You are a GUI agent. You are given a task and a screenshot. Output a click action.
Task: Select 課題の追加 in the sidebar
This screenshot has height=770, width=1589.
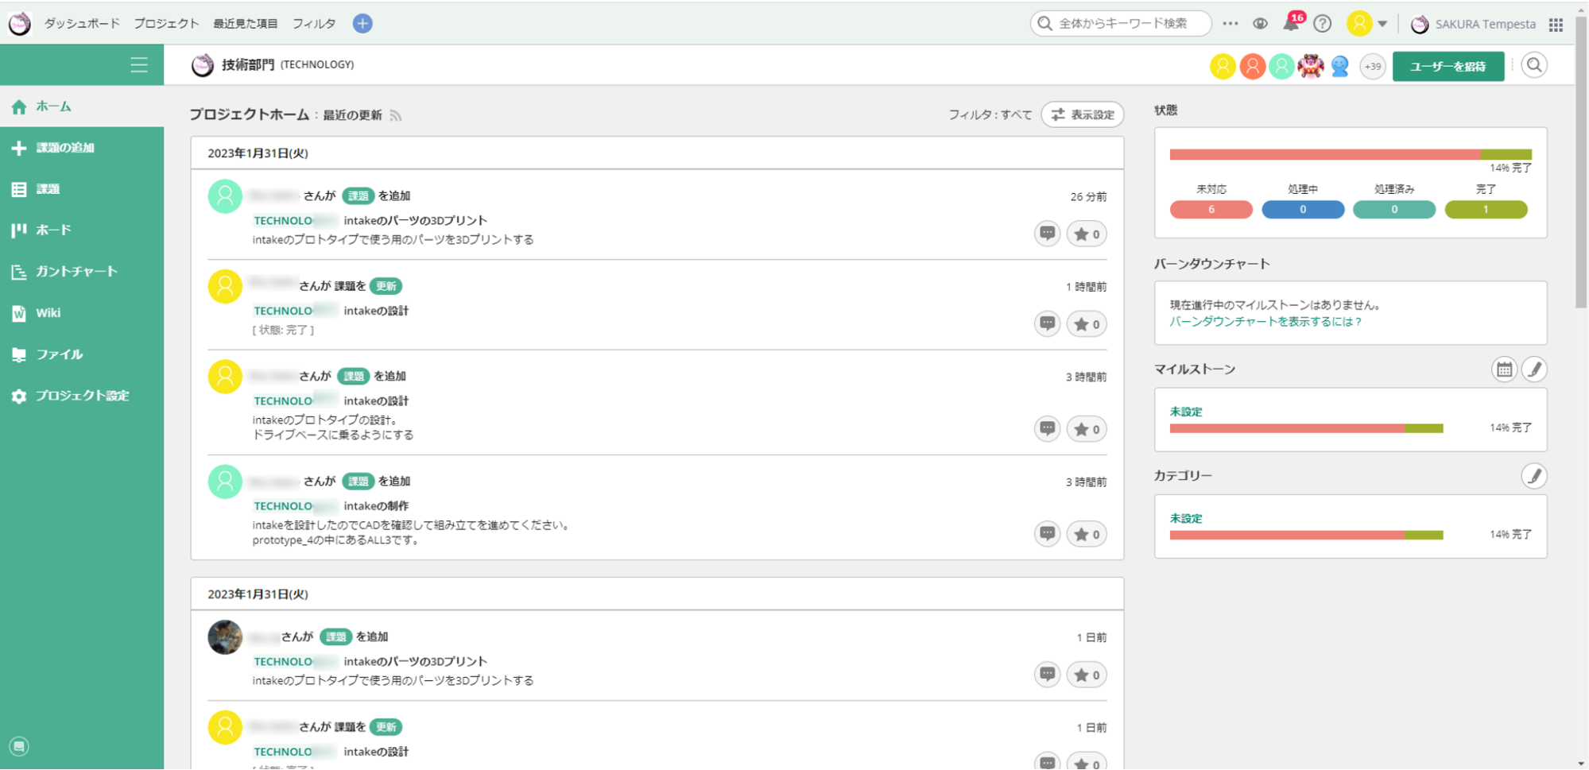pyautogui.click(x=82, y=148)
